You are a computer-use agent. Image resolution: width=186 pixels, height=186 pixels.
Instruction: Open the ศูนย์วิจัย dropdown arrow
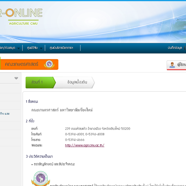click(41, 48)
